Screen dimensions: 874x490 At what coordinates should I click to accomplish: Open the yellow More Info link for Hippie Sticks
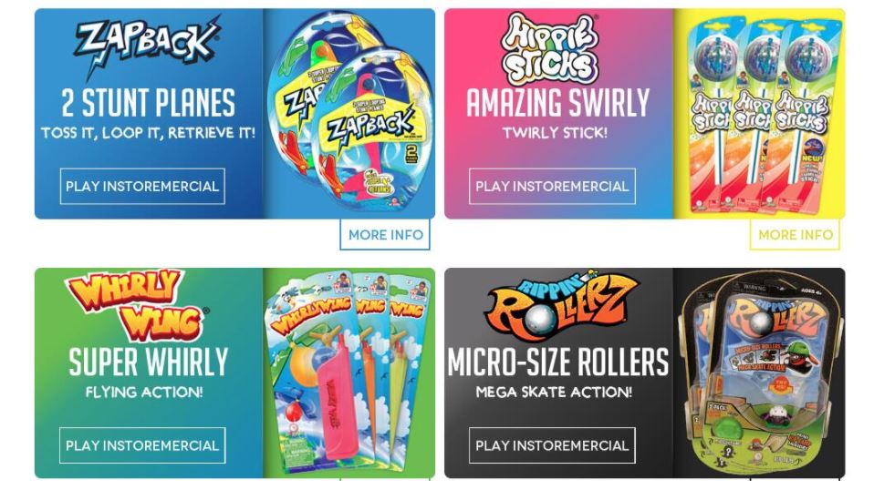click(x=795, y=235)
